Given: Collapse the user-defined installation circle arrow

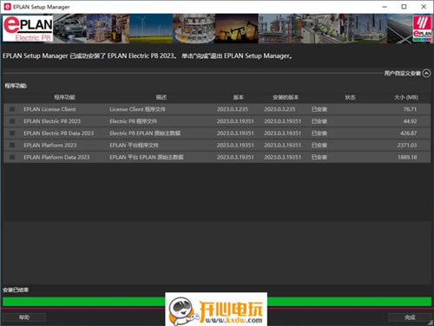Looking at the screenshot, I should point(426,73).
